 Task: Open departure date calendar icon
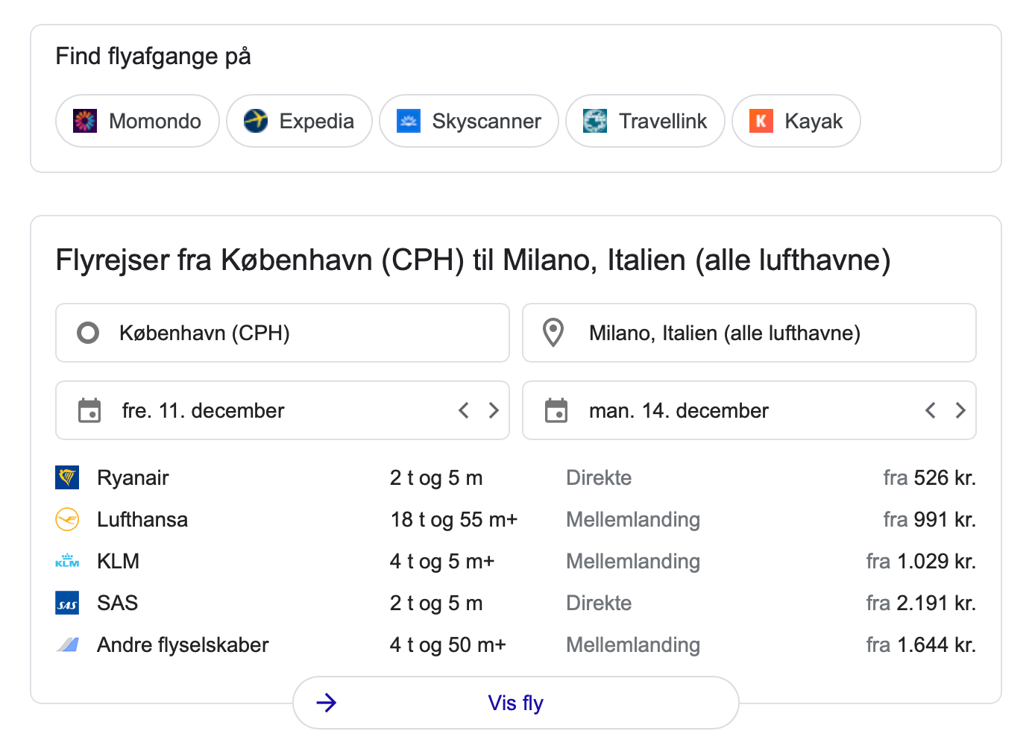[x=89, y=410]
